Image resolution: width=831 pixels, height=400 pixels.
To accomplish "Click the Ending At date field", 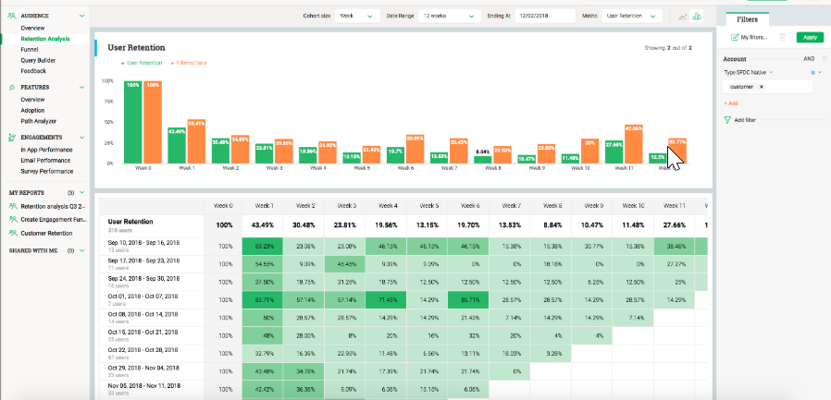I will [x=543, y=16].
